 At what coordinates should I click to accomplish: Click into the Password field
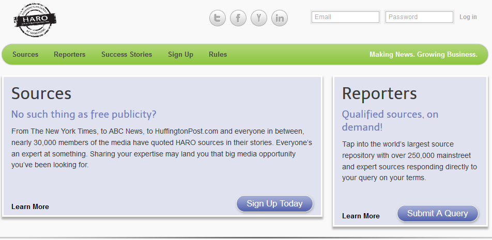(419, 17)
